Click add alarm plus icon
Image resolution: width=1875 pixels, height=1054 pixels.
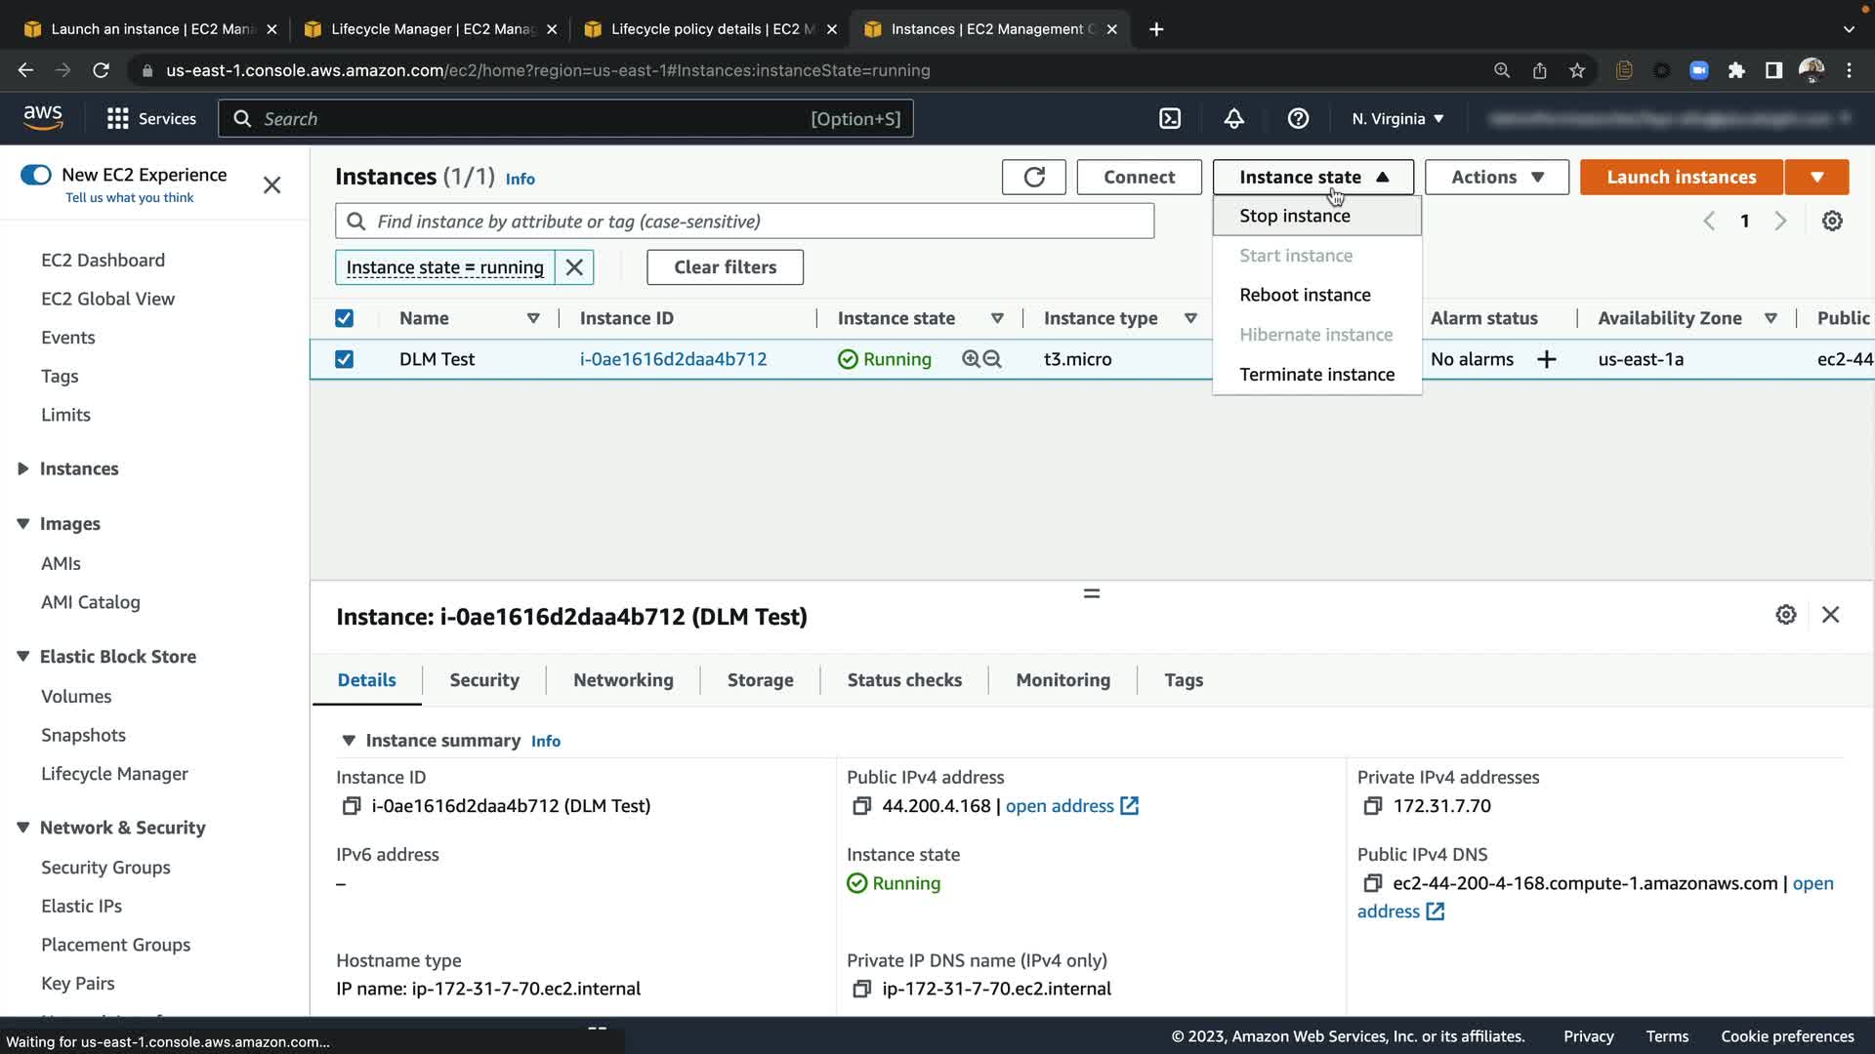(x=1546, y=359)
